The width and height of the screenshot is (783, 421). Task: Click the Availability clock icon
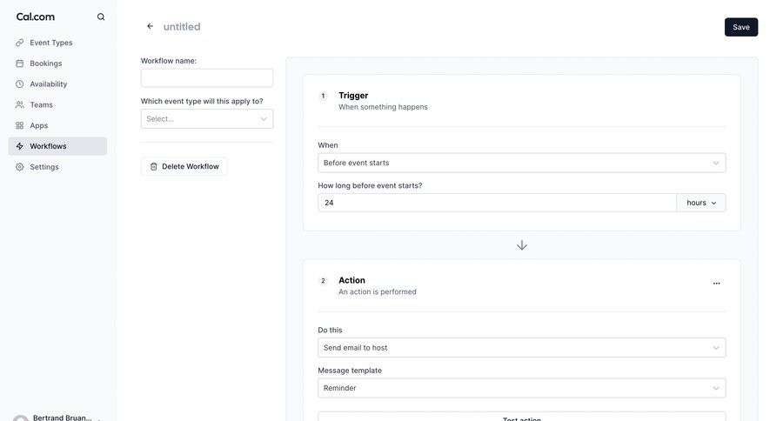[x=19, y=84]
